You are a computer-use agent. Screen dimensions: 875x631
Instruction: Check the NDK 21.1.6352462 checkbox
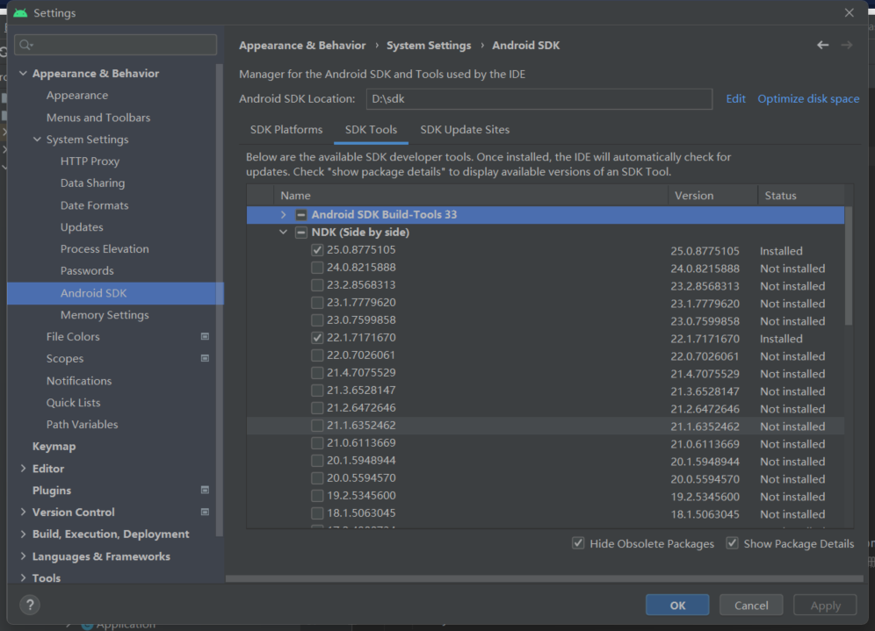tap(317, 426)
